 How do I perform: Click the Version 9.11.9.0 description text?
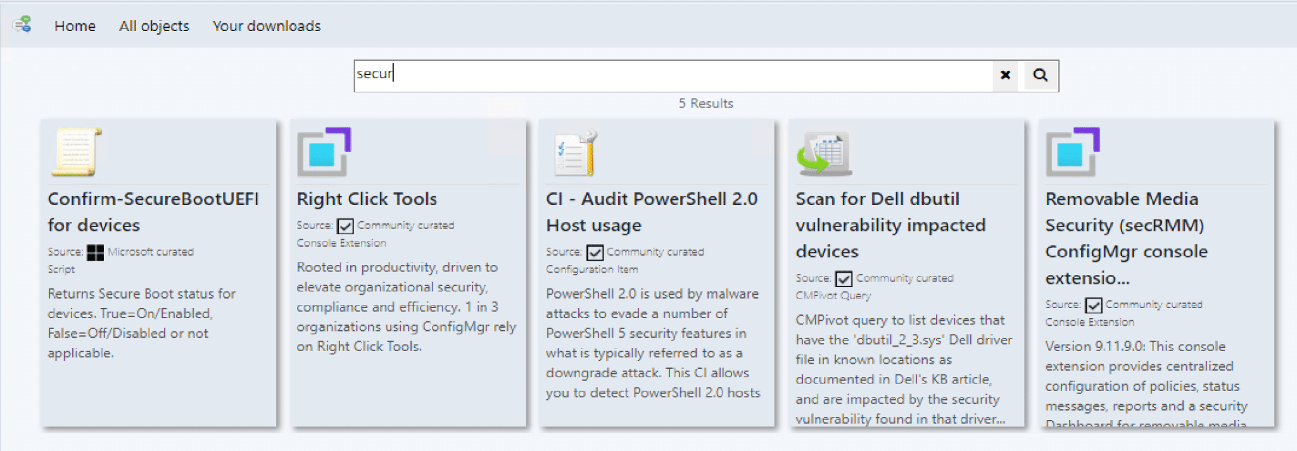point(1146,383)
